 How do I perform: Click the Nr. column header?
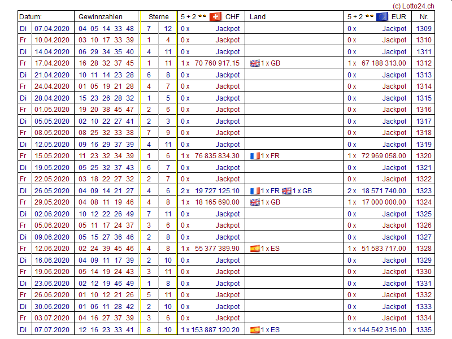point(424,17)
